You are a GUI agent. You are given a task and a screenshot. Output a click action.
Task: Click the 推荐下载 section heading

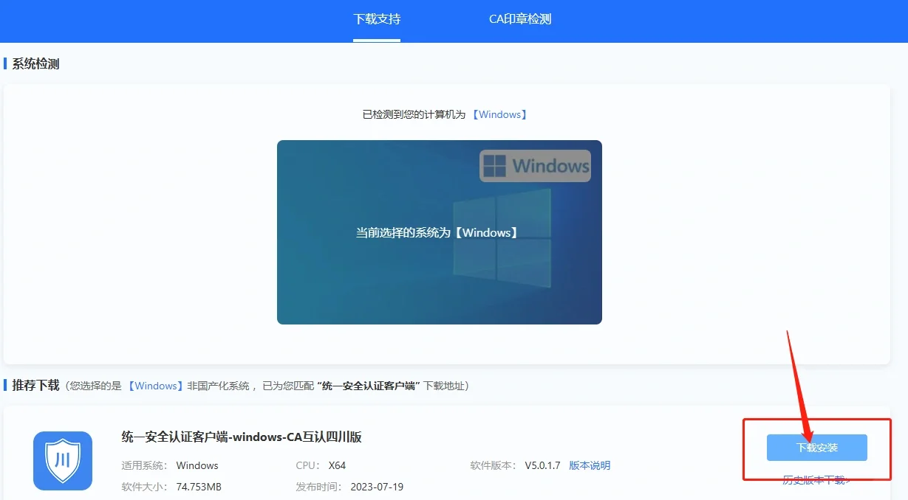click(35, 386)
